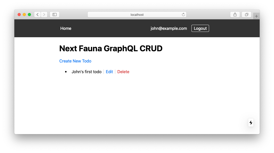
Task: Go forward with the browser forward arrow
Action: coord(44,15)
